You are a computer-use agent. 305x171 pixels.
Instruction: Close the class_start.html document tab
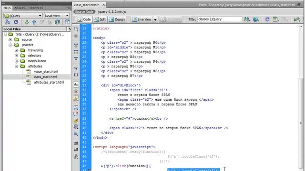pos(103,5)
